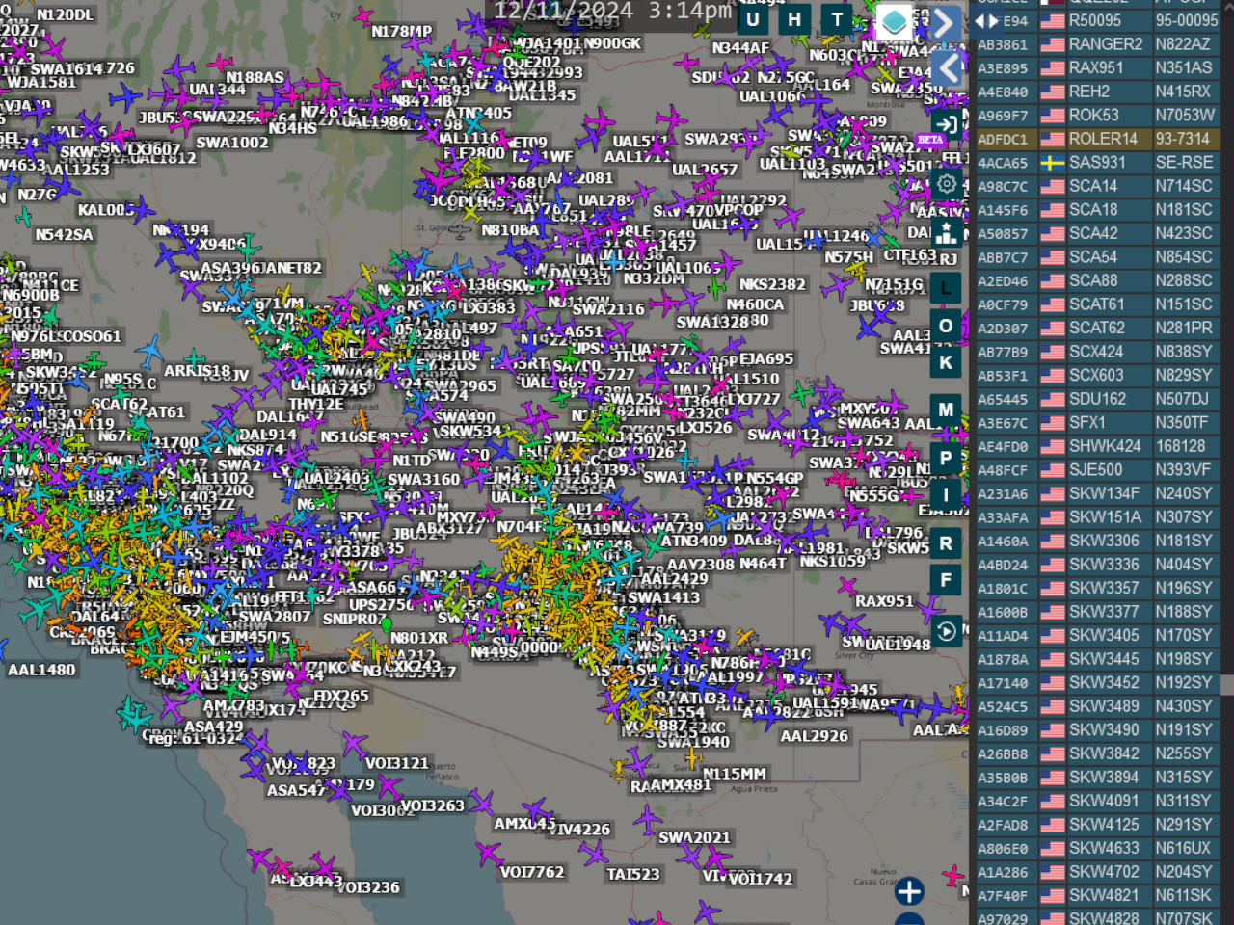Toggle the R button on map
Image resolution: width=1234 pixels, height=925 pixels.
click(x=946, y=543)
